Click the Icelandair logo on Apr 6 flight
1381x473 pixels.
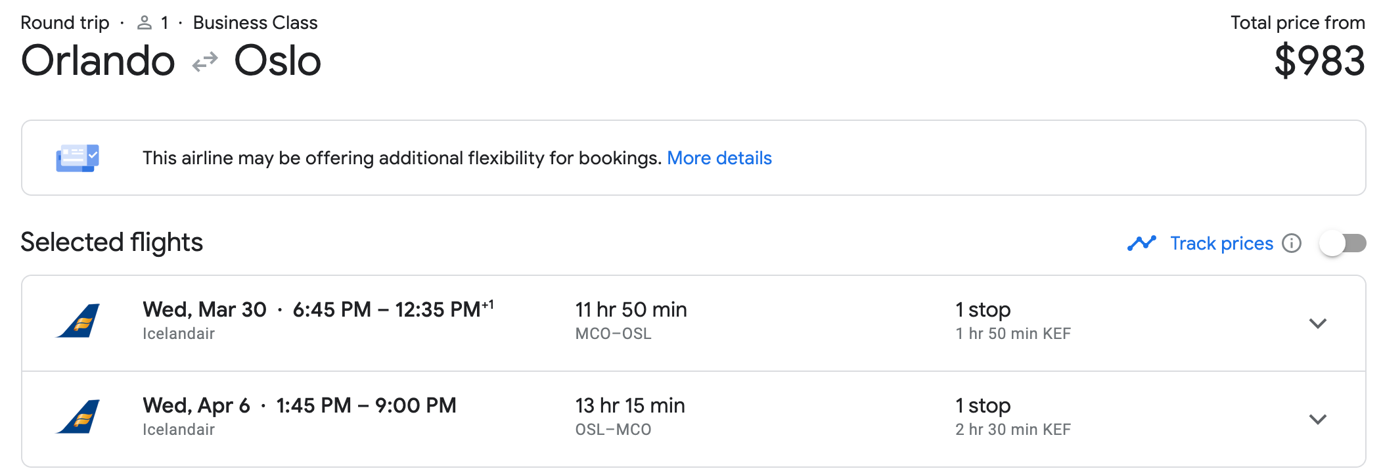pyautogui.click(x=78, y=417)
